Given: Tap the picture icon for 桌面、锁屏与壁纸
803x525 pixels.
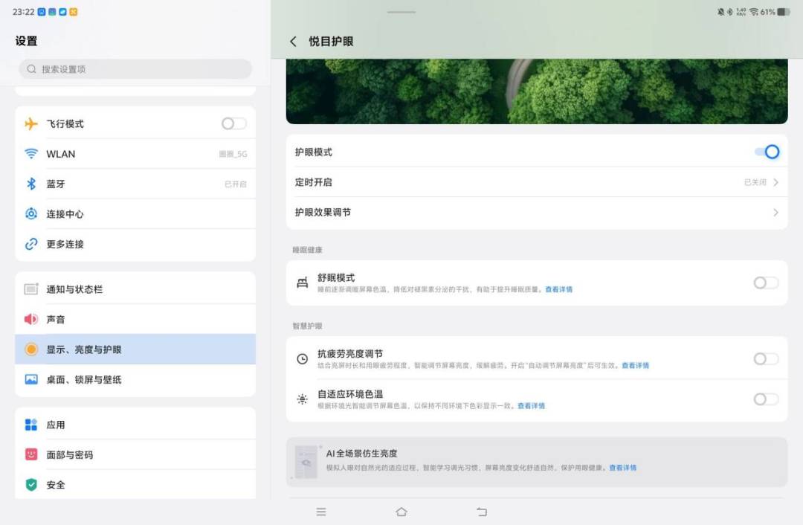Looking at the screenshot, I should [x=31, y=379].
